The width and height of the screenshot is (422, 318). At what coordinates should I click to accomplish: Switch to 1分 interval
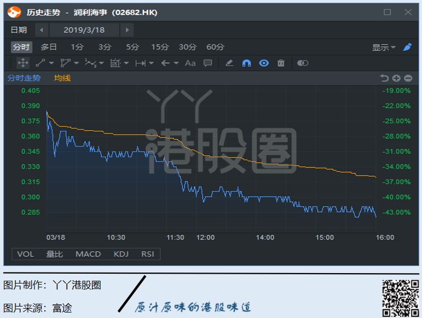[77, 47]
